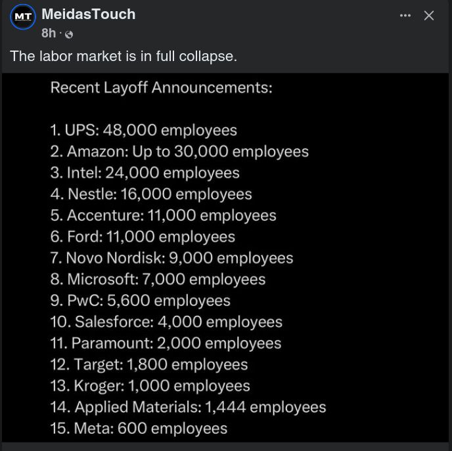Image resolution: width=452 pixels, height=451 pixels.
Task: Click the Nestle 16,000 employees line
Action: click(x=150, y=194)
